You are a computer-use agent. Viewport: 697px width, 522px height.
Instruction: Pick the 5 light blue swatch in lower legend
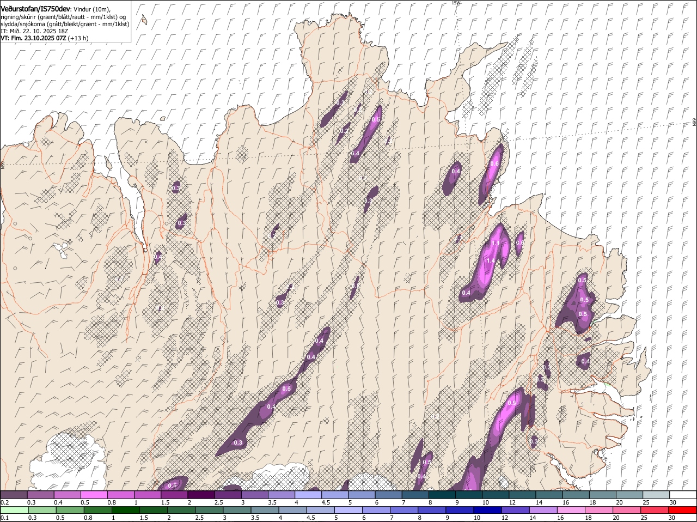pyautogui.click(x=348, y=510)
